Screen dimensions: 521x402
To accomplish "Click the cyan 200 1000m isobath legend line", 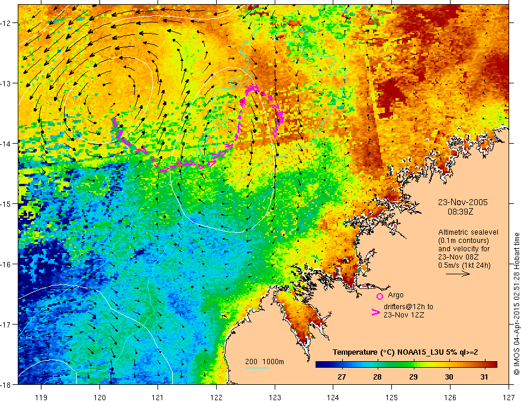I will coord(256,368).
